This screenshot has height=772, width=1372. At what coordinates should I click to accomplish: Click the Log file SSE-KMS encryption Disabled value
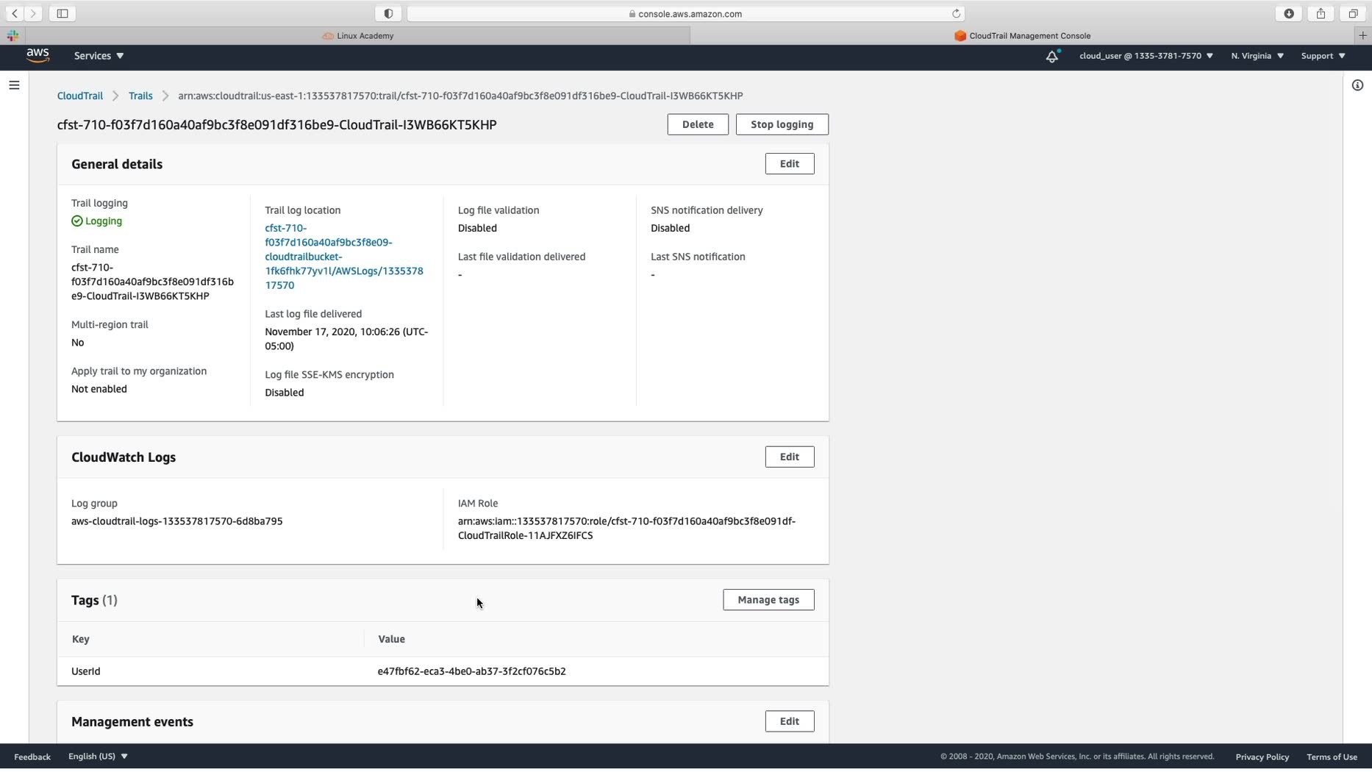tap(285, 393)
